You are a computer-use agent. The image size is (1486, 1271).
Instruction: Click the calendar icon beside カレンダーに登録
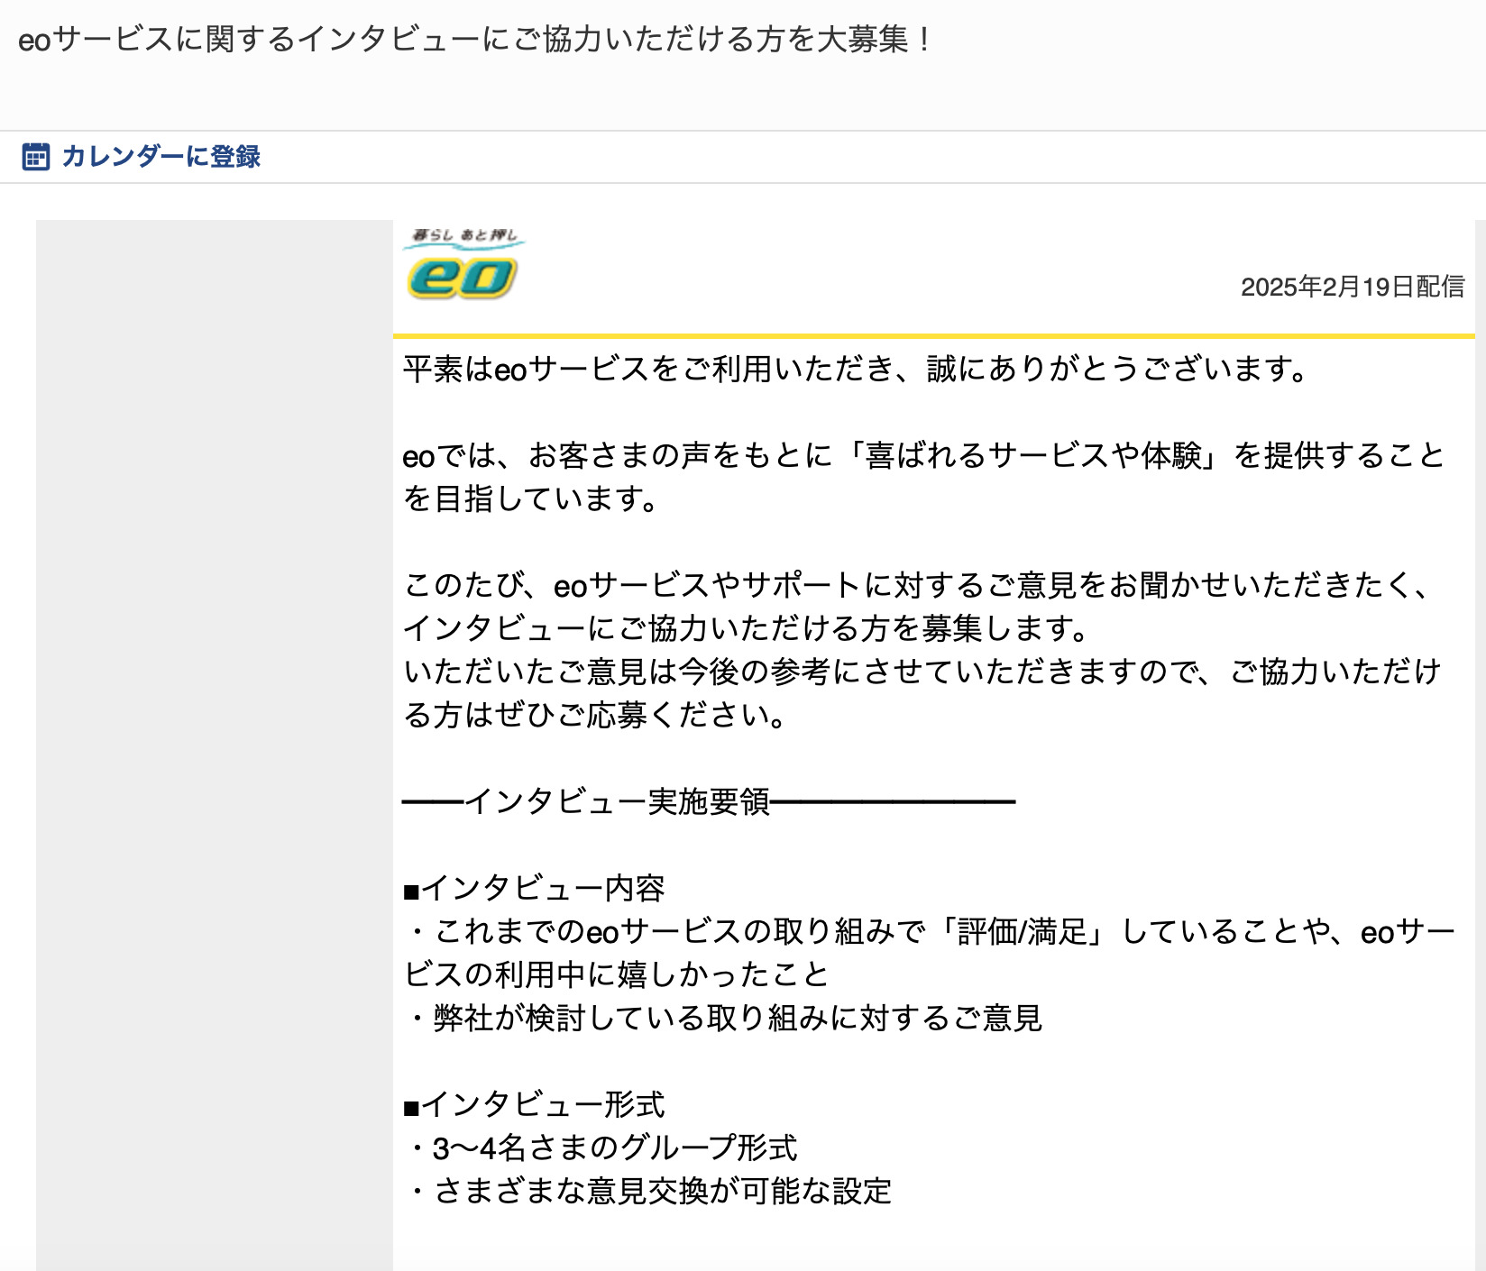pyautogui.click(x=35, y=157)
